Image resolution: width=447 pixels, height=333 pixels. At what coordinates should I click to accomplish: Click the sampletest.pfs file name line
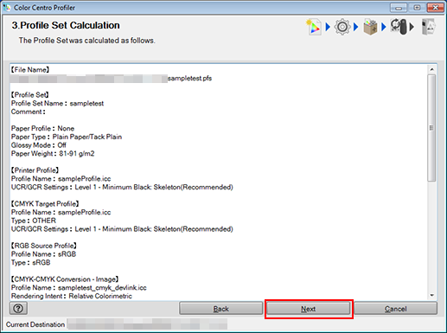pos(111,79)
